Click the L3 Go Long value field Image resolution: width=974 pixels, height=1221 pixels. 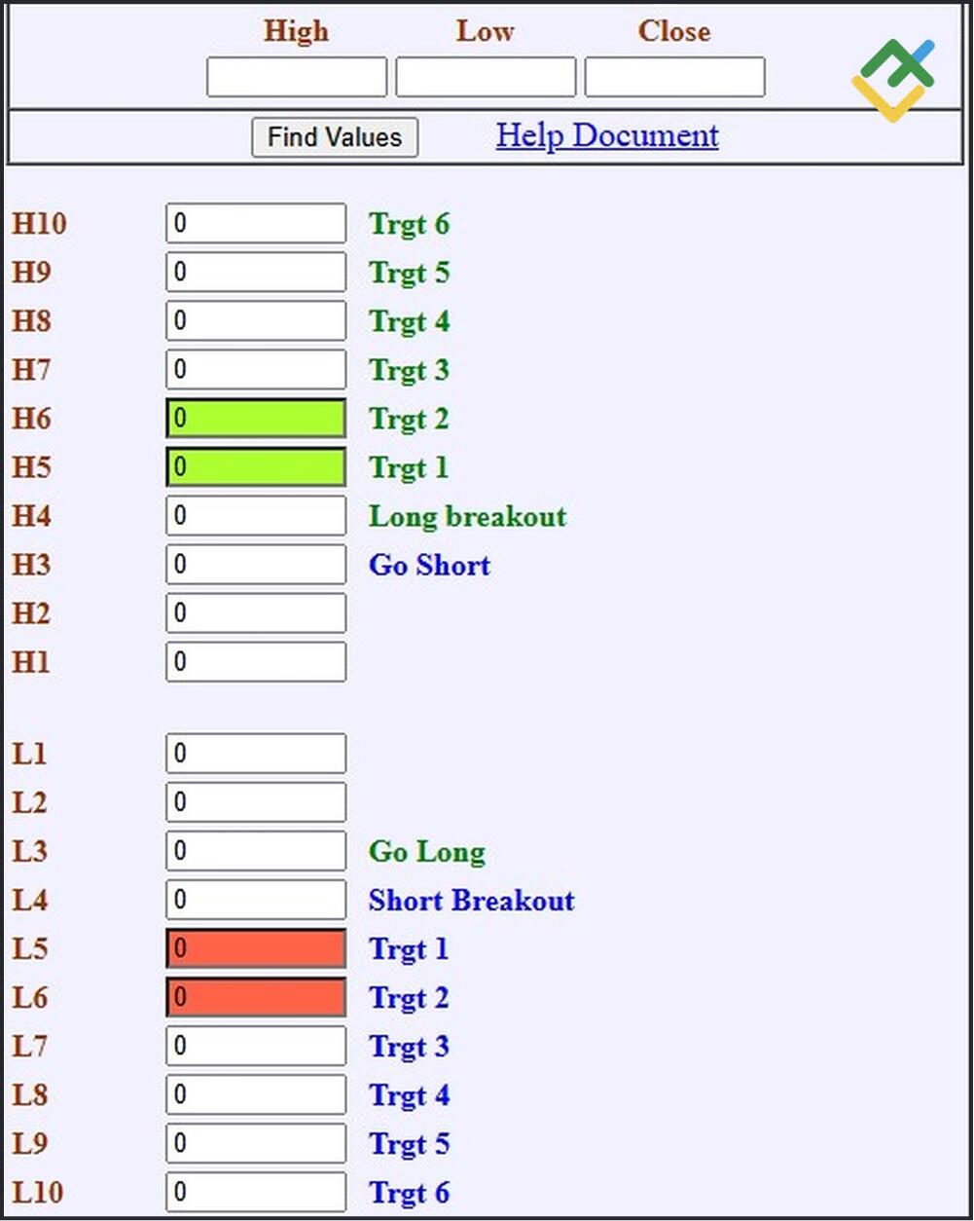[256, 851]
